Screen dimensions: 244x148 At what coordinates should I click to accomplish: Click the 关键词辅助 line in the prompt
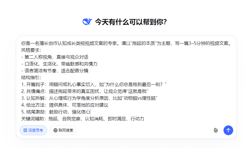[x=83, y=119]
